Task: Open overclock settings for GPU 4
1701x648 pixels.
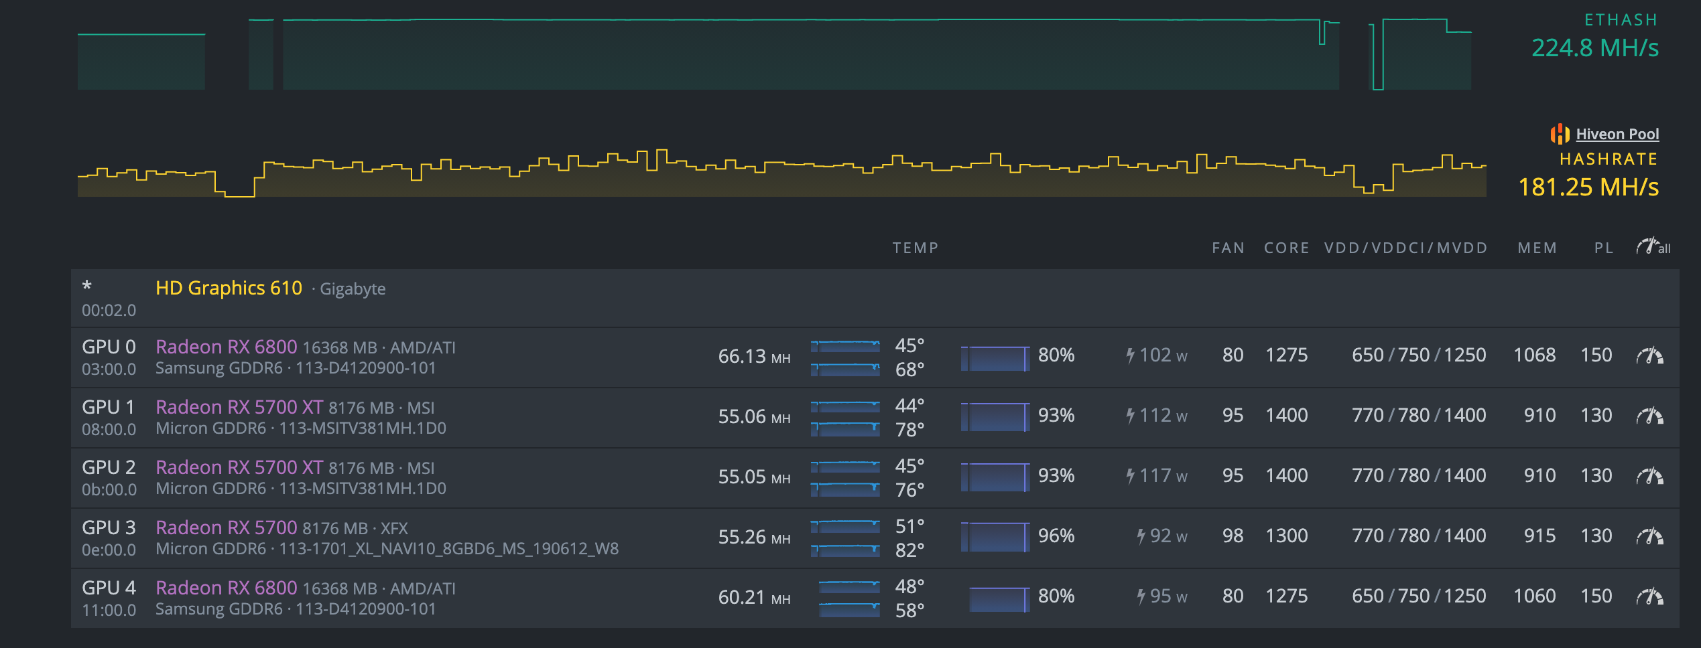Action: coord(1649,596)
